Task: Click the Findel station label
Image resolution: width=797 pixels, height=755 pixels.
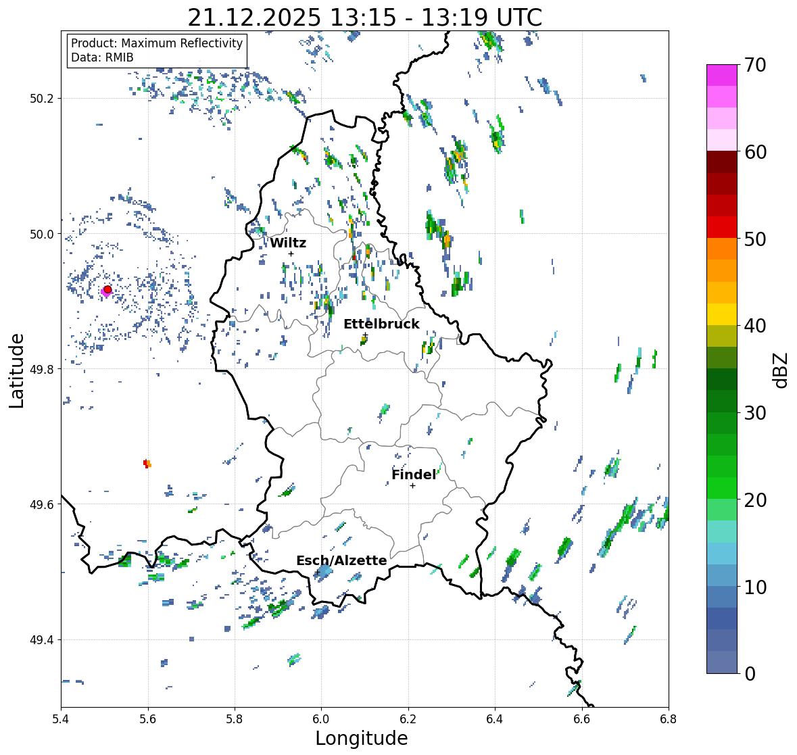Action: (x=414, y=474)
